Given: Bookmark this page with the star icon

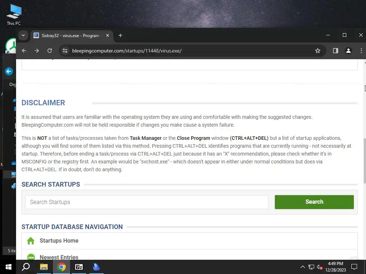Looking at the screenshot, I should pyautogui.click(x=317, y=51).
